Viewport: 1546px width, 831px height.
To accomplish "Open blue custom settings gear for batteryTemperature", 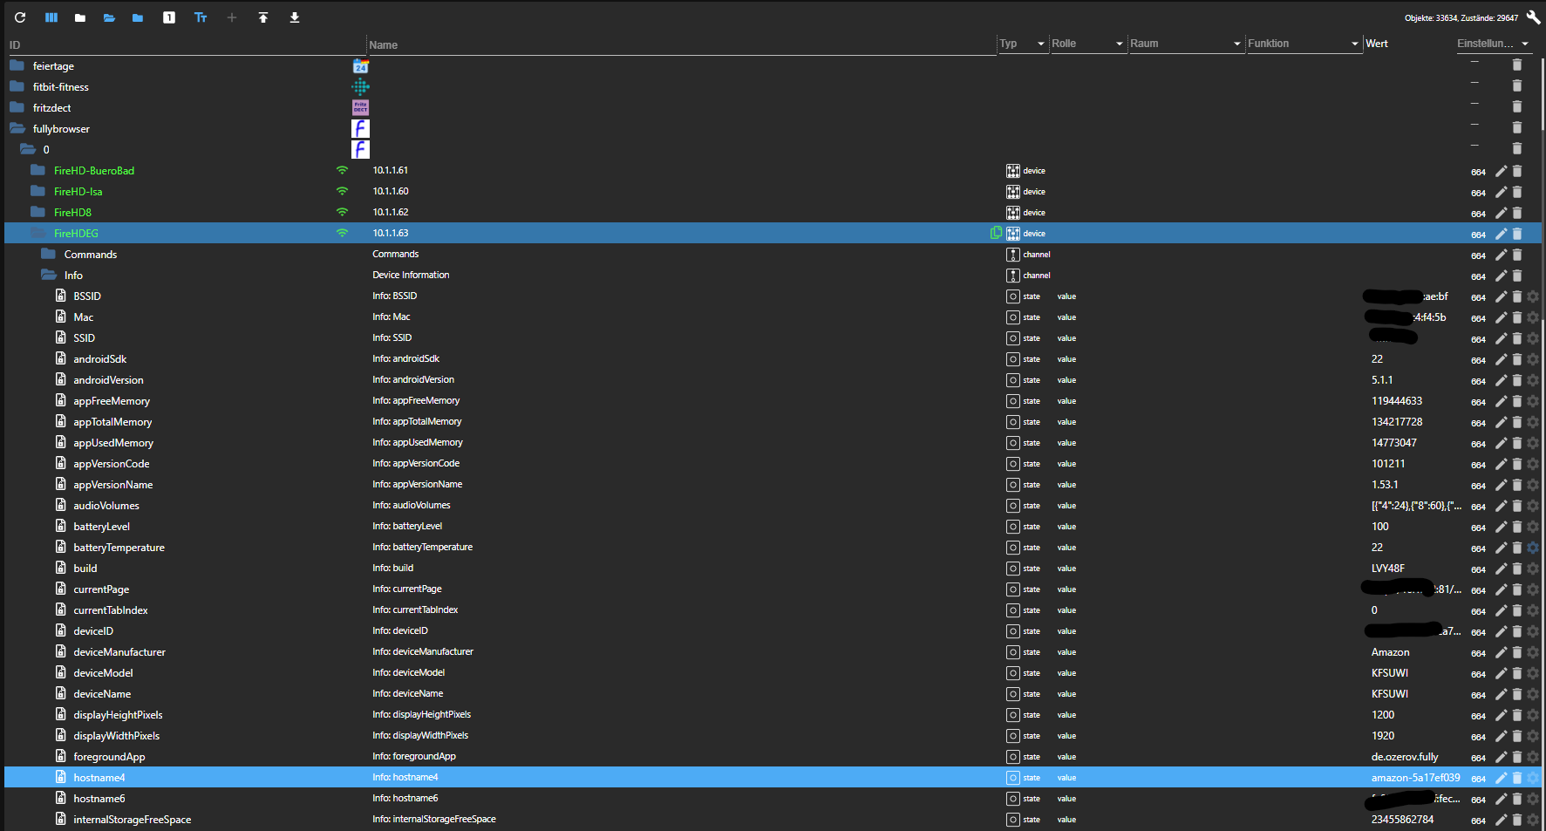I will (1533, 548).
